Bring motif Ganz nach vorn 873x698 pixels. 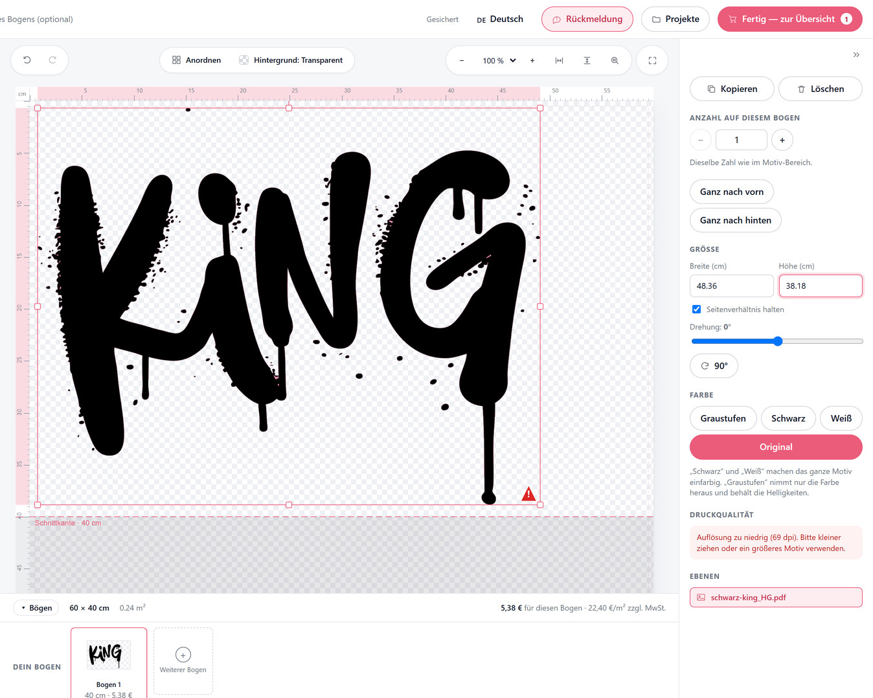pos(732,192)
